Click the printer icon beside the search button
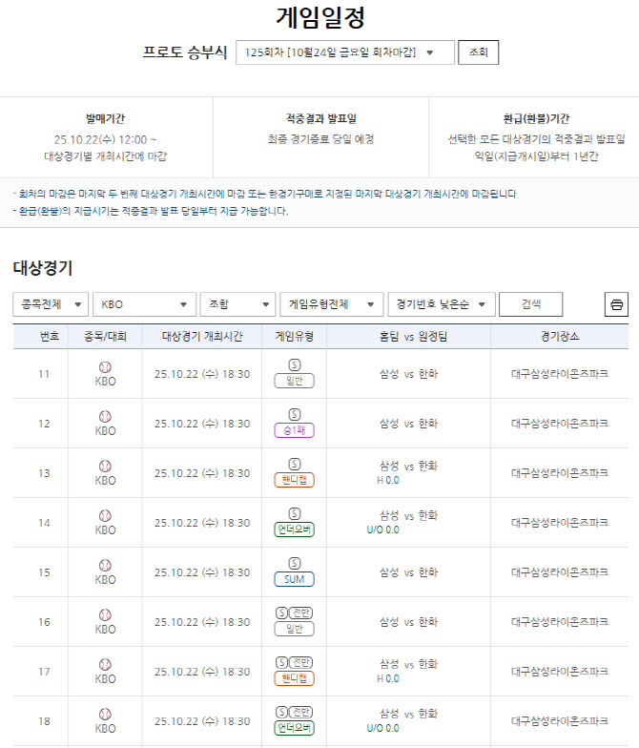 click(x=616, y=304)
